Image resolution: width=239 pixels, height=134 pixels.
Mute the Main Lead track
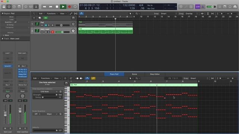[46, 32]
